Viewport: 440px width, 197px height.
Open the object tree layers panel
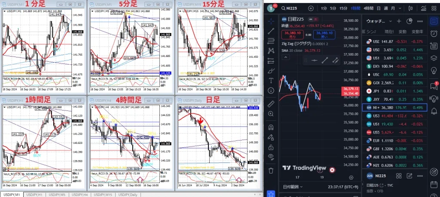pos(434,58)
